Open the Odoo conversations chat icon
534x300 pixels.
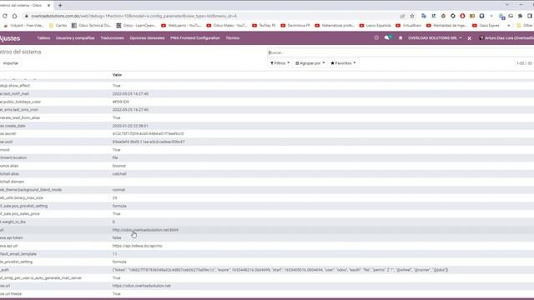(x=387, y=38)
